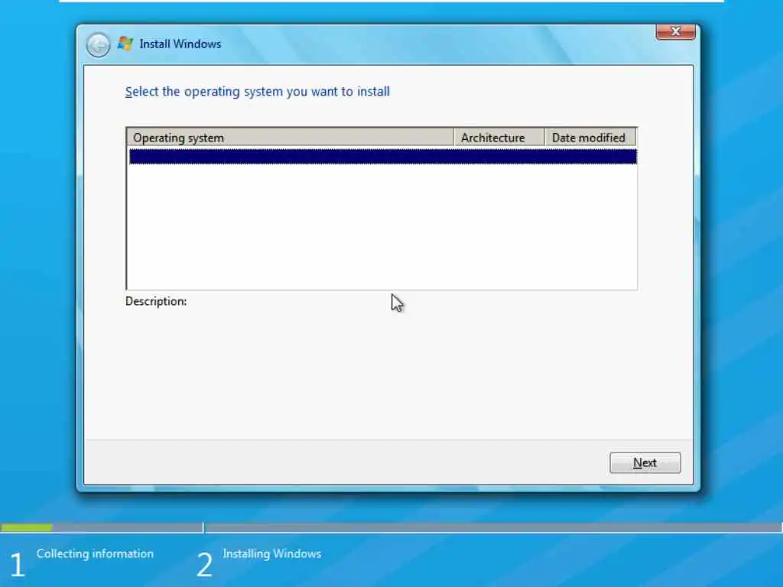Click the green setup progress bar segment
This screenshot has width=783, height=587.
coord(27,527)
